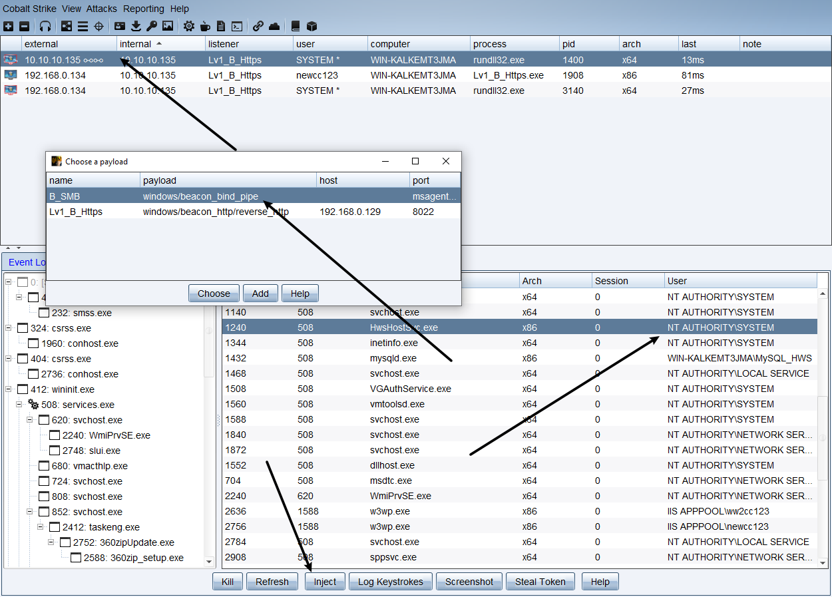Viewport: 832px width, 597px height.
Task: Click the Kill button
Action: (x=228, y=582)
